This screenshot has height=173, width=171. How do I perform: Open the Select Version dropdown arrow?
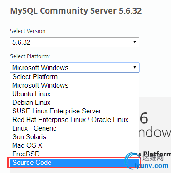[x=135, y=42]
